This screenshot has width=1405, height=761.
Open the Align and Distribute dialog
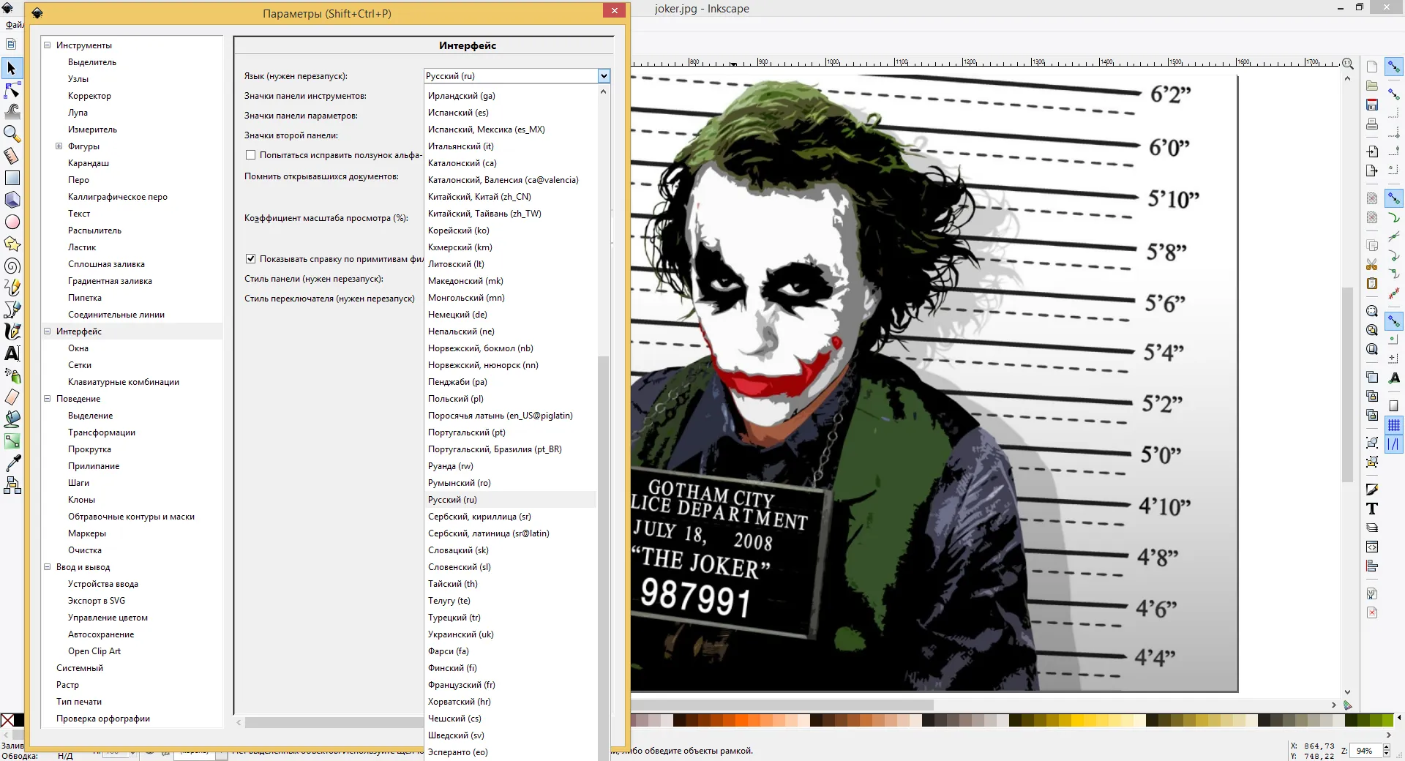(x=1372, y=566)
